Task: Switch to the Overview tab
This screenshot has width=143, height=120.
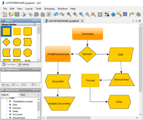Action: (x=9, y=64)
